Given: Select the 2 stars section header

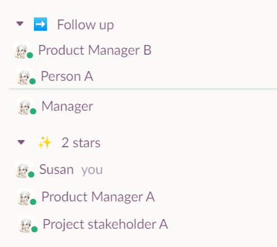Looking at the screenshot, I should tap(81, 143).
